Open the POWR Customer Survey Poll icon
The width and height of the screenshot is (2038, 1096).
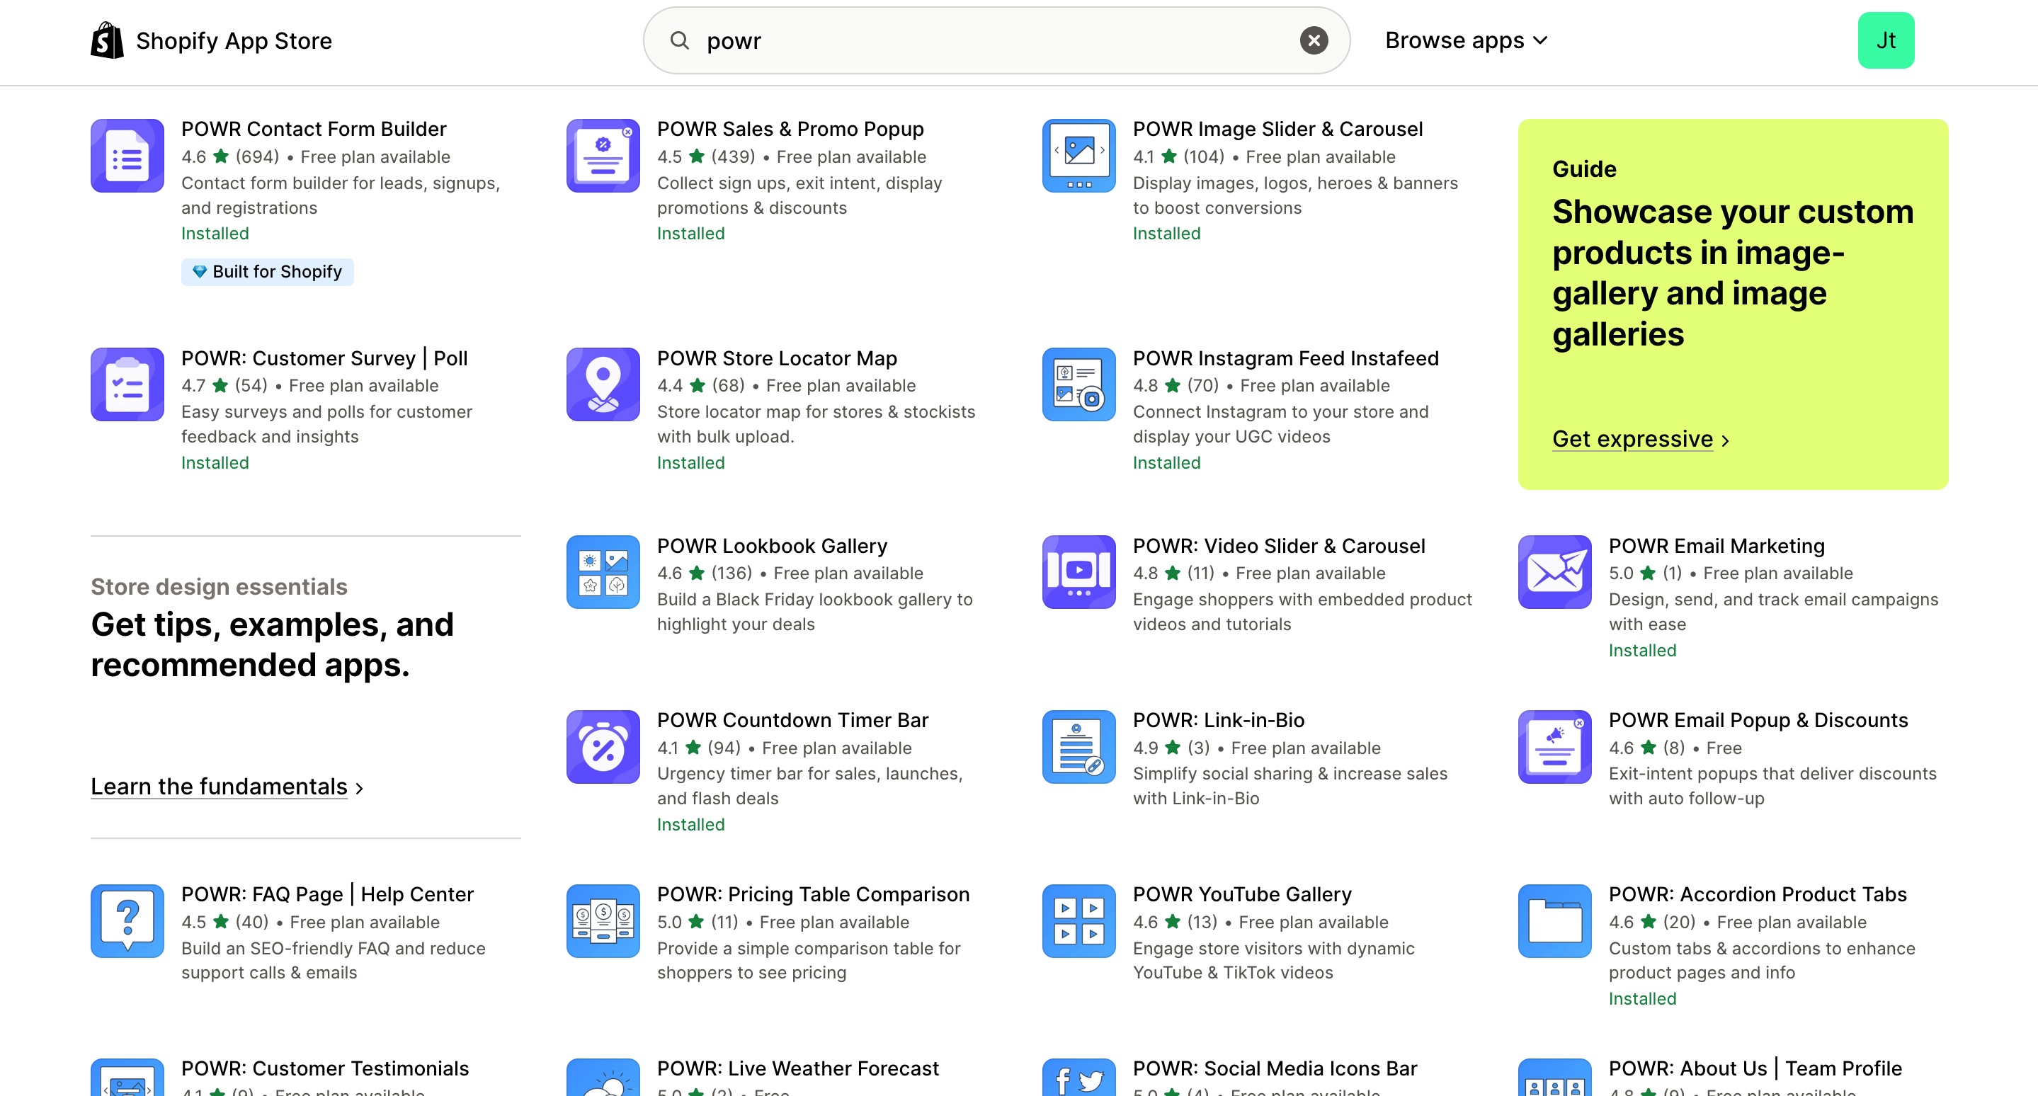pos(127,384)
